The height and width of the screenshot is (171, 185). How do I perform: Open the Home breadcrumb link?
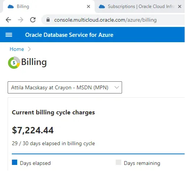[17, 49]
